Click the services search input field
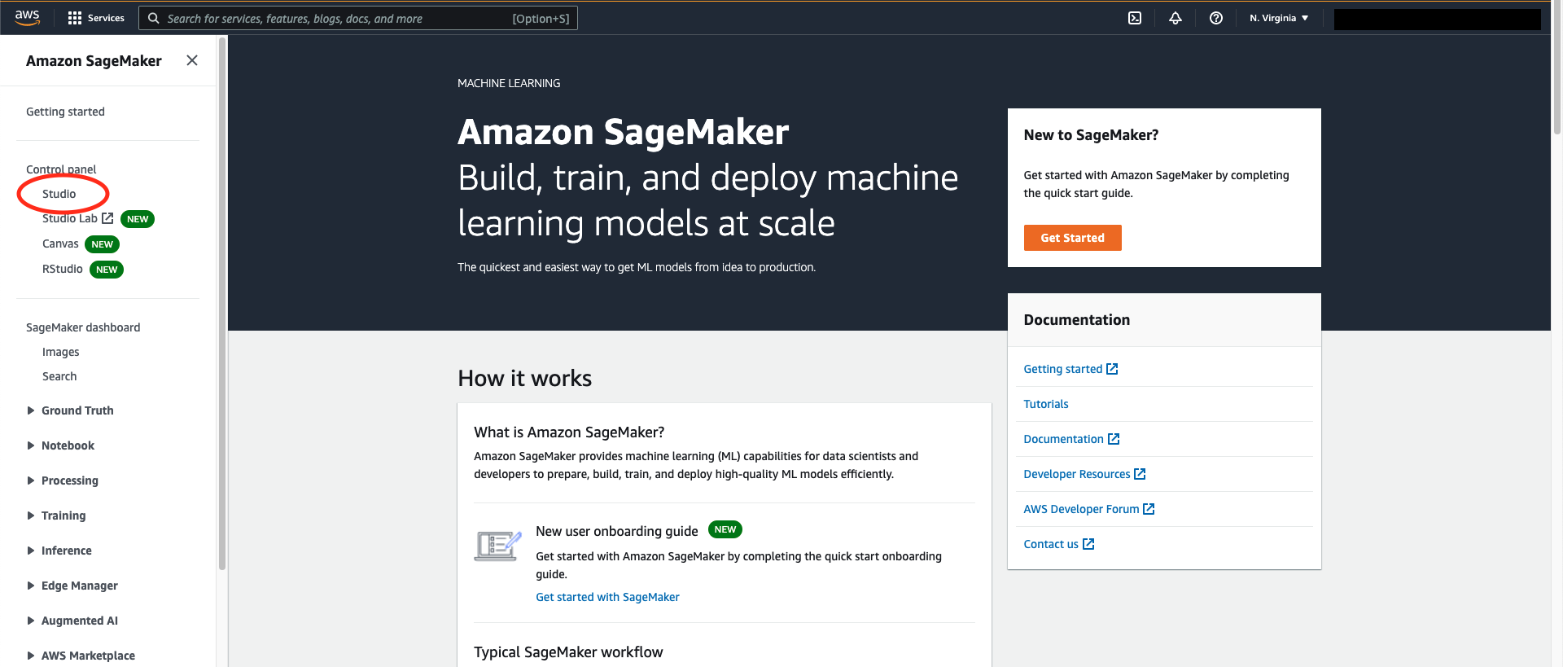The width and height of the screenshot is (1563, 667). tap(358, 18)
